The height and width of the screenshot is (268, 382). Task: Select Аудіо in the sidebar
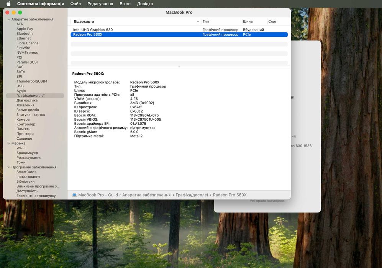(x=21, y=91)
